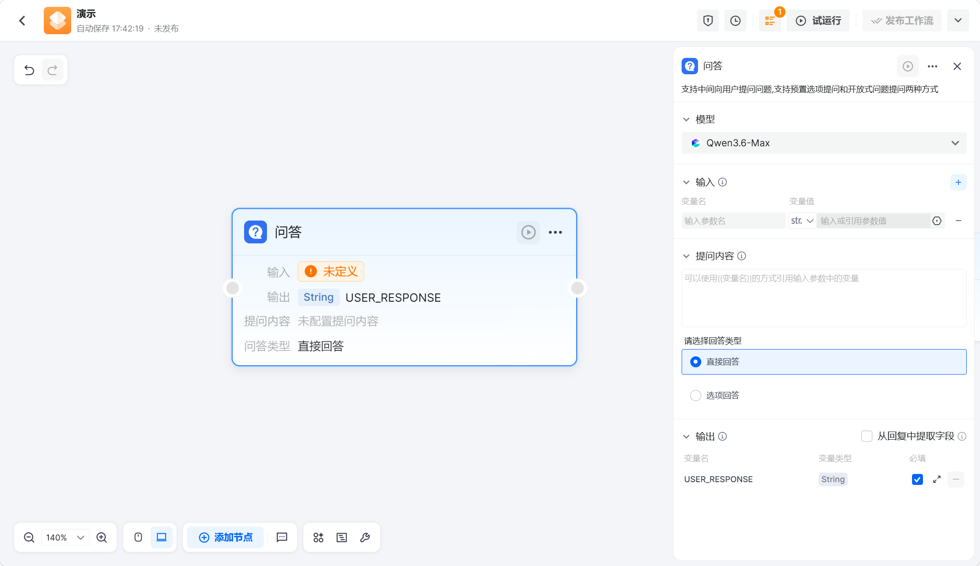This screenshot has width=980, height=566.
Task: Go back using the top-left arrow
Action: pos(22,21)
